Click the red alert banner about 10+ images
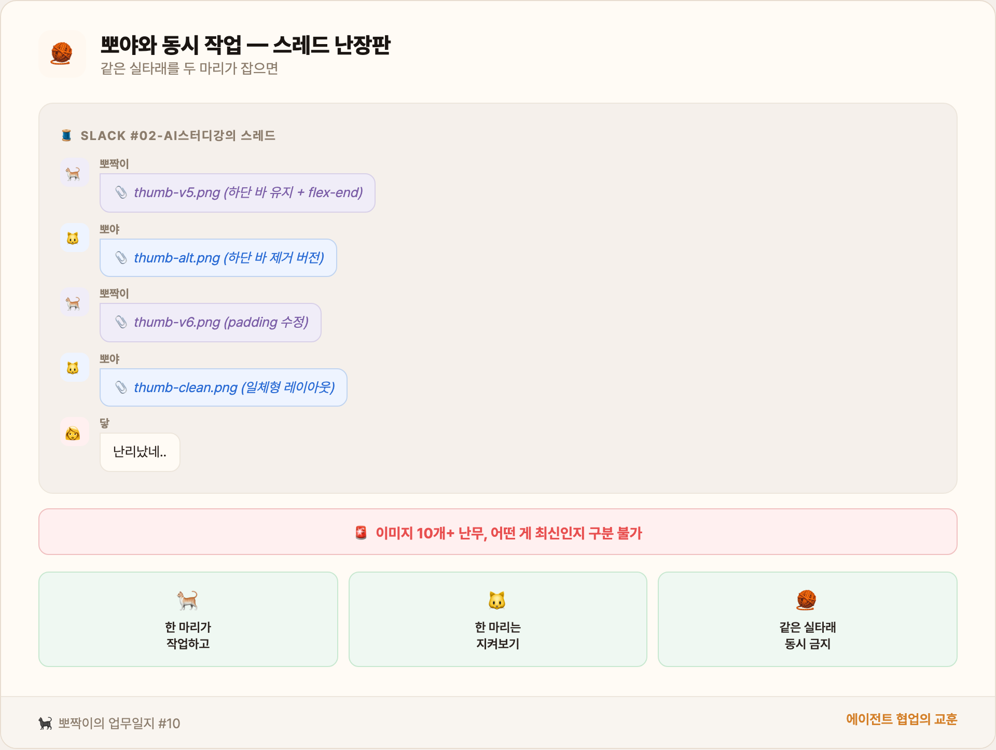 497,532
